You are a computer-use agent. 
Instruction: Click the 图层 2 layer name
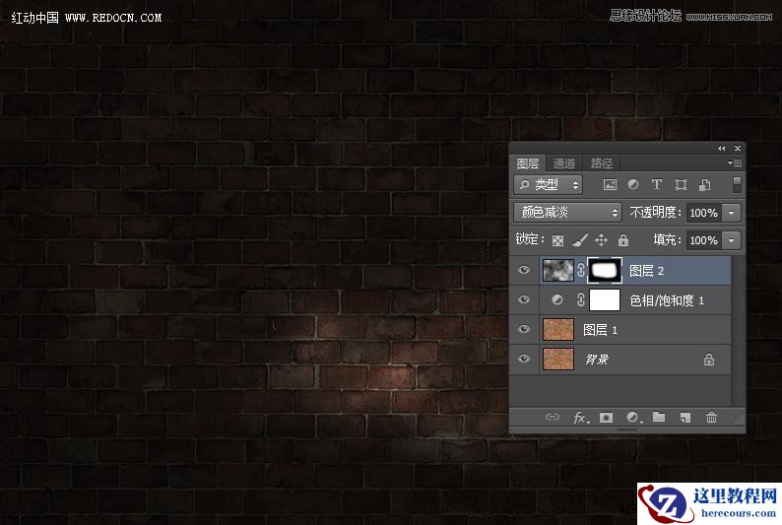[x=646, y=271]
